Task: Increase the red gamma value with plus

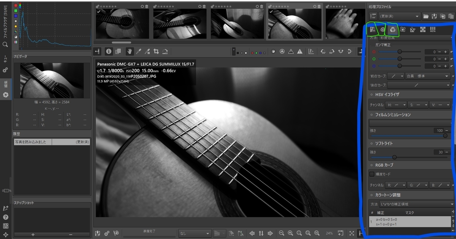Action: click(x=446, y=52)
